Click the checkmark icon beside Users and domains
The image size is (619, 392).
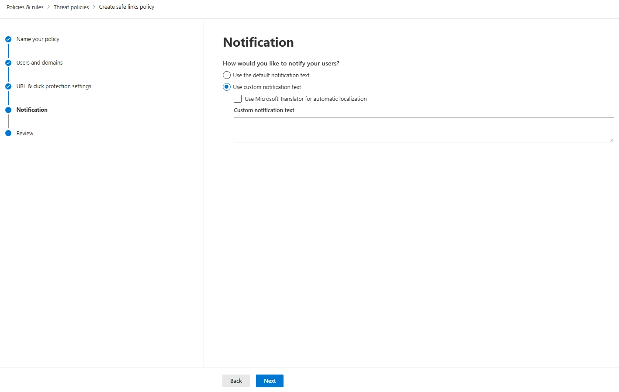[x=8, y=62]
